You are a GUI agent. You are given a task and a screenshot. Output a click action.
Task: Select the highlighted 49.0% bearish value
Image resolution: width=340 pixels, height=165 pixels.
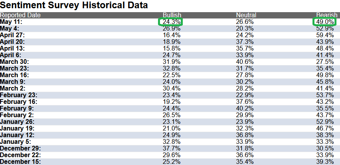coord(324,22)
